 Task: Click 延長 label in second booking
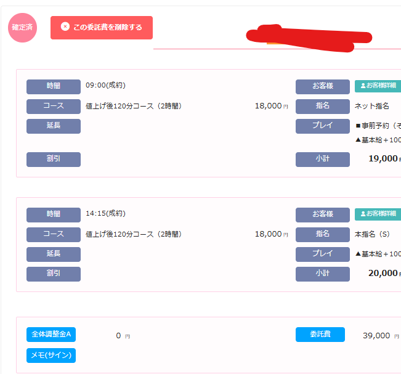click(x=54, y=254)
